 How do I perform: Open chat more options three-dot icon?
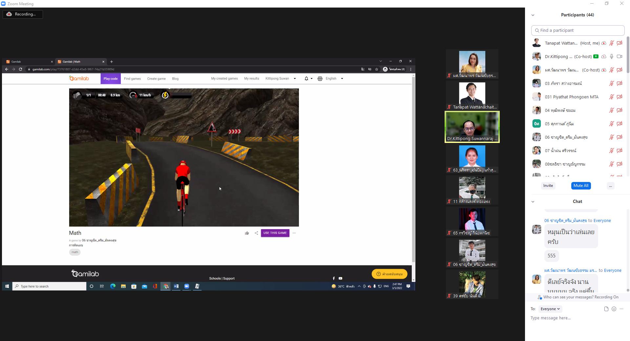pos(621,309)
